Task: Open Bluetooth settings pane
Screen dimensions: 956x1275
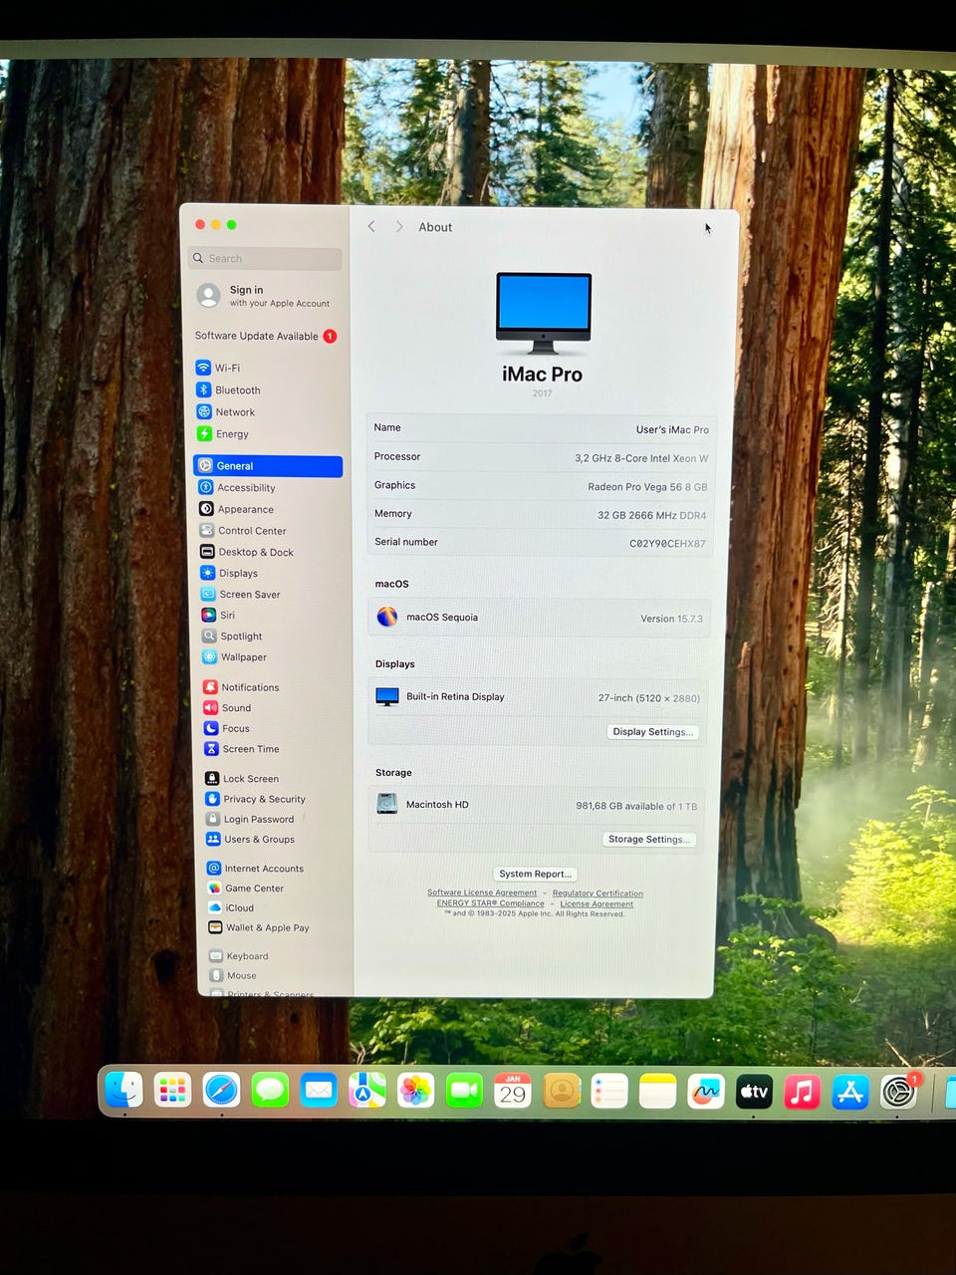Action: [228, 389]
